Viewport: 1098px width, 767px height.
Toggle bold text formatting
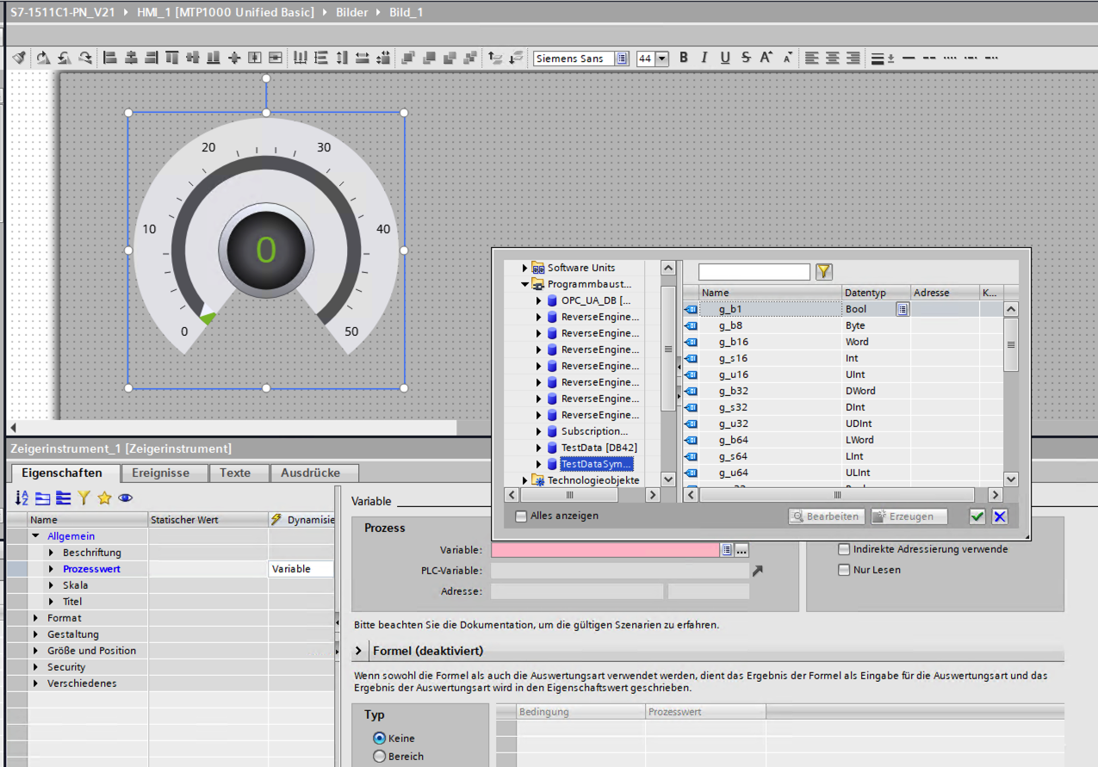click(684, 58)
